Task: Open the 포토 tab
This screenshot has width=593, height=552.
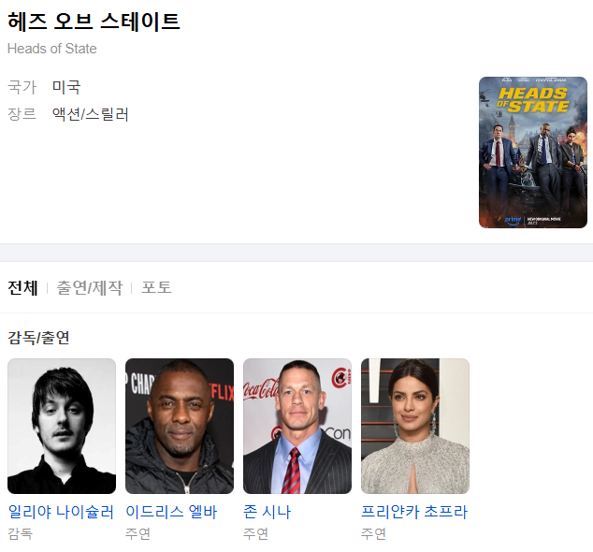Action: click(x=156, y=287)
